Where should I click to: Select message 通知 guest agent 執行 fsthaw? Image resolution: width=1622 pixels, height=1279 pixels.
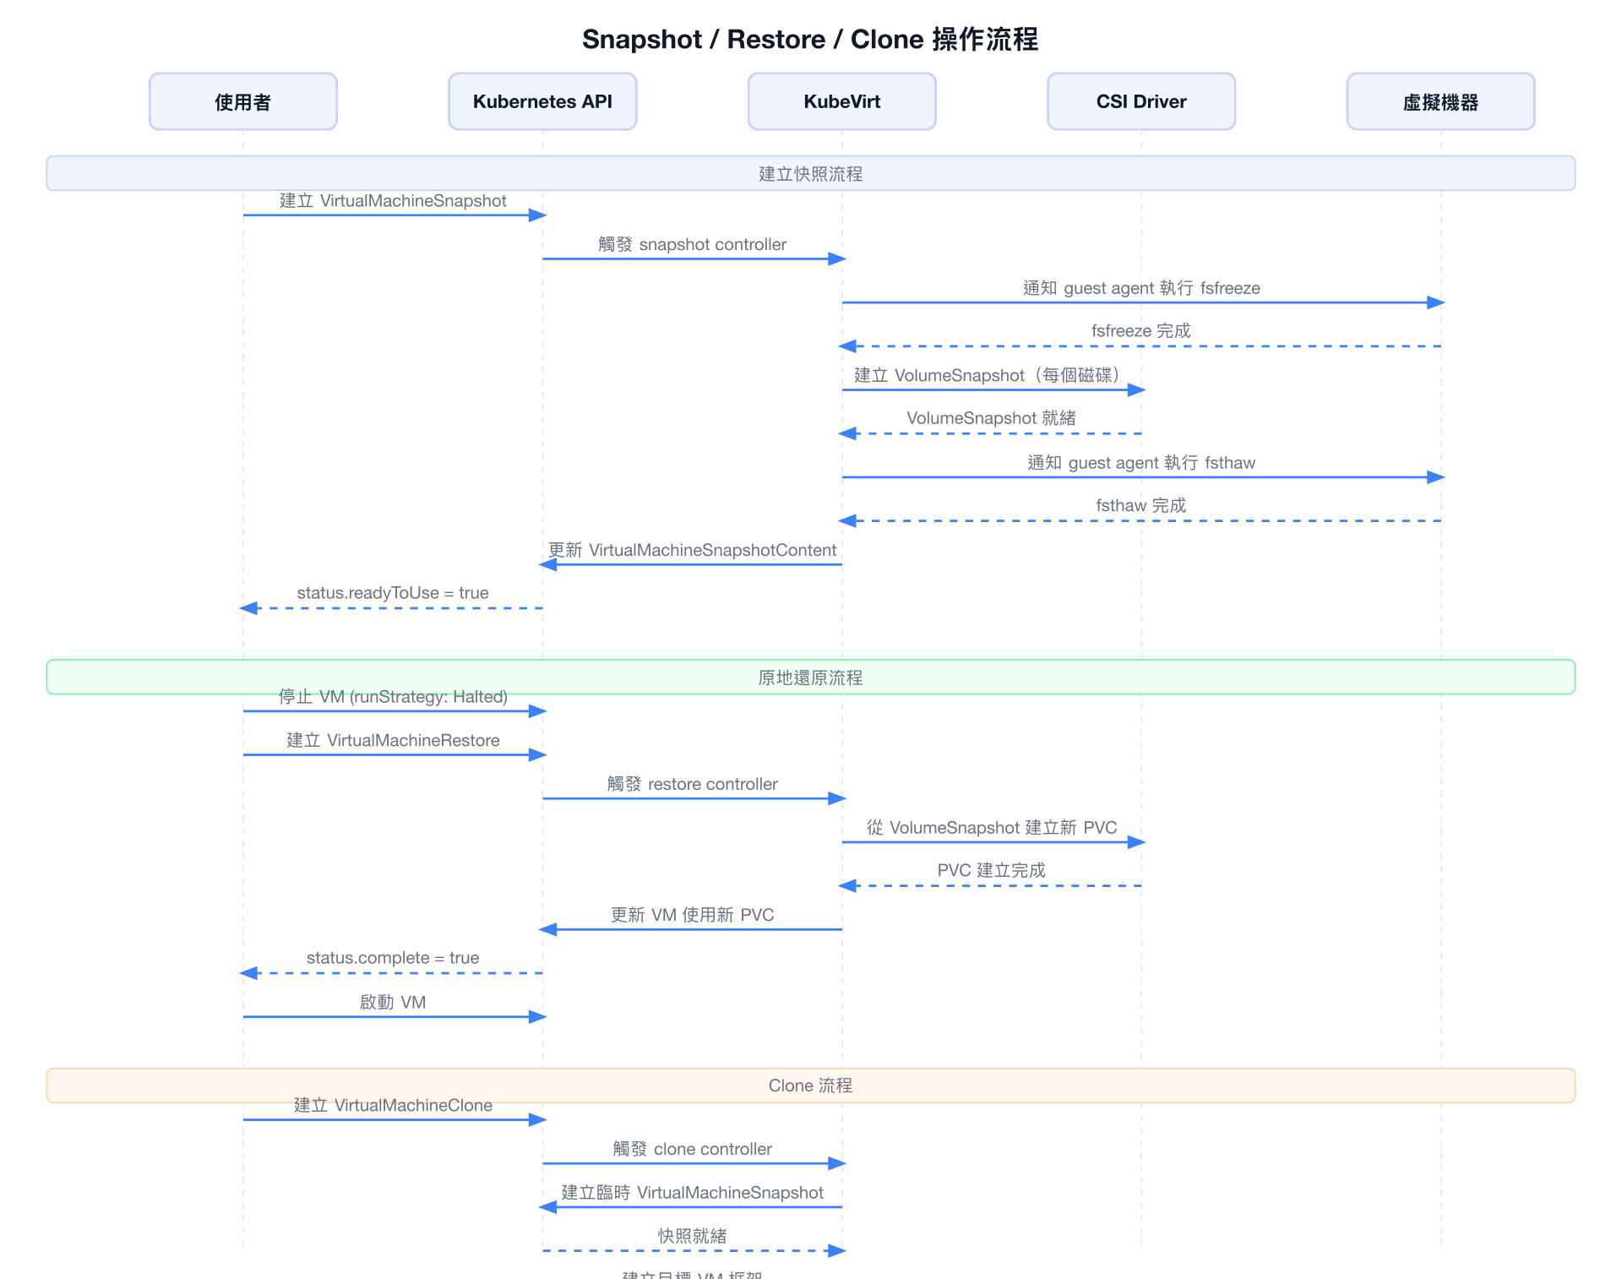click(1141, 463)
